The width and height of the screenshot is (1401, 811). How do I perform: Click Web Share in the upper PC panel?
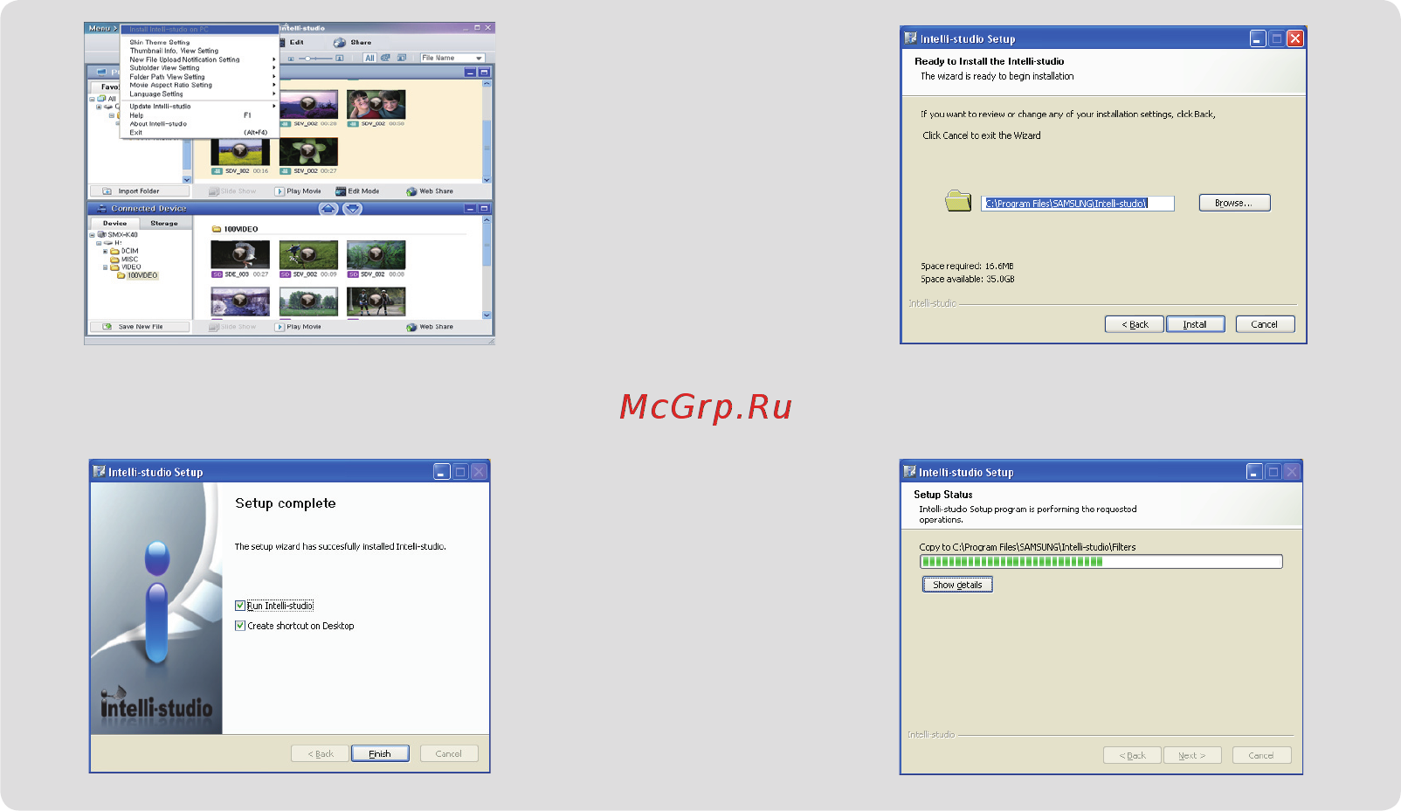point(430,191)
